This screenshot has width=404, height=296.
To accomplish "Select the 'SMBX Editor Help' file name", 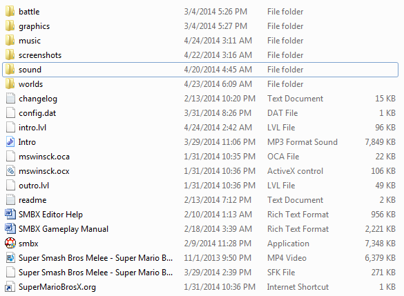I will [50, 215].
